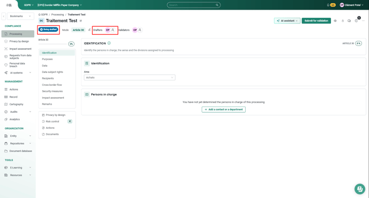
Task: Expand the E-Learning sidebar item
Action: point(30,167)
